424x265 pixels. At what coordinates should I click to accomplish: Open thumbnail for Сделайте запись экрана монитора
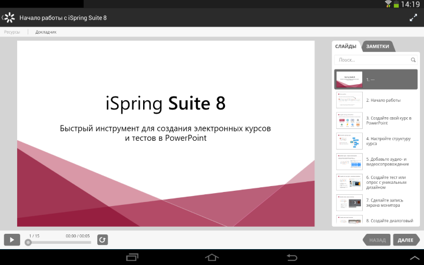pyautogui.click(x=349, y=203)
